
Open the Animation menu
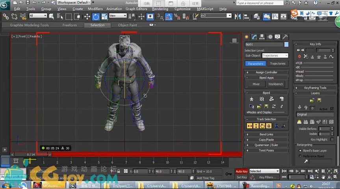point(114,9)
